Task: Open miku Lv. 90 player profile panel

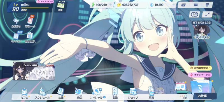Action: 30,7
